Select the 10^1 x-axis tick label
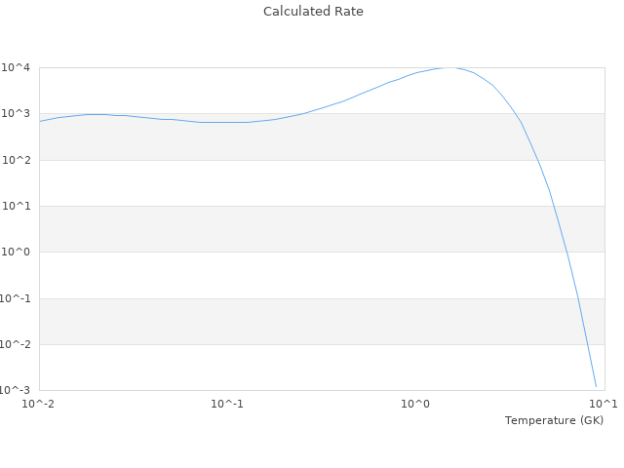Screen dimensions: 624x468 [603, 404]
